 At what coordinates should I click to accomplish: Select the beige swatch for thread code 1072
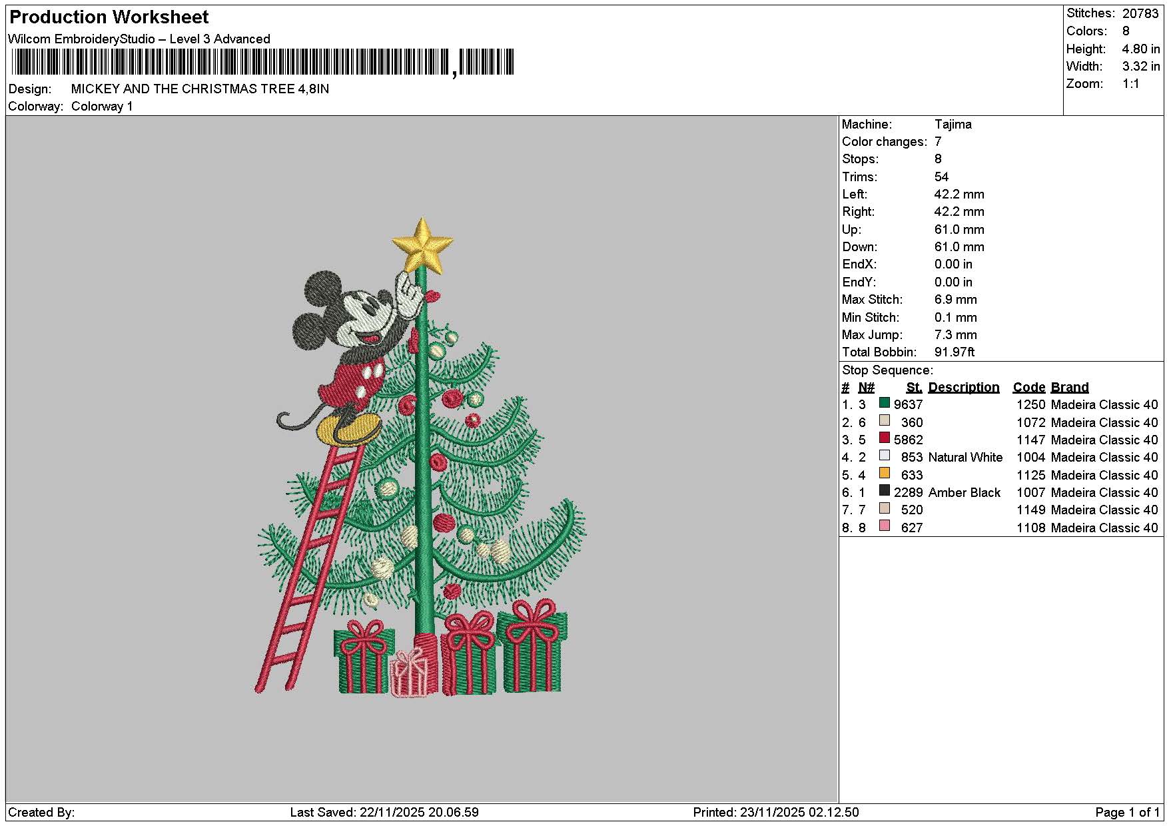[885, 421]
